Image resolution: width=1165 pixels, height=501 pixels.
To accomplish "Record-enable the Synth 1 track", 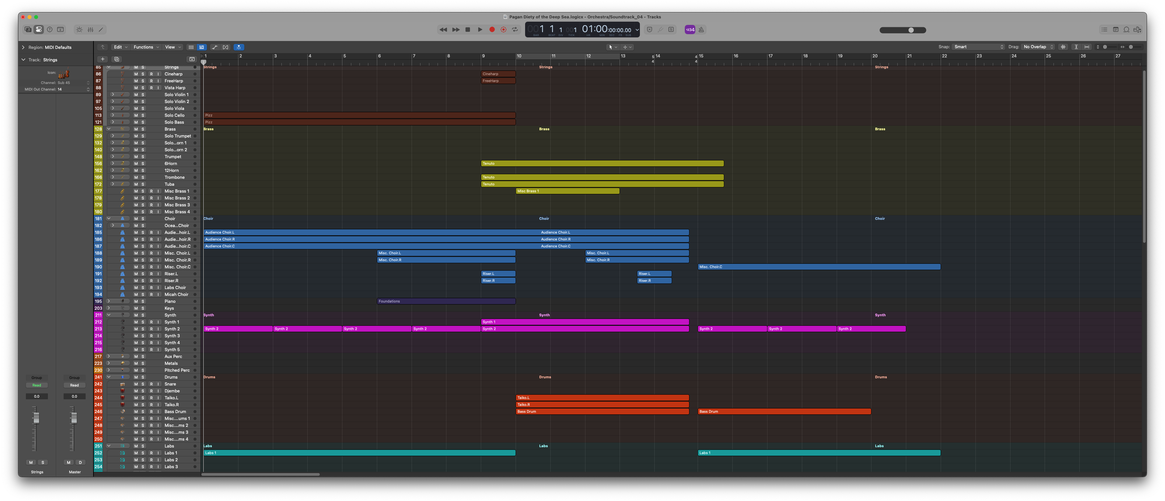I will pyautogui.click(x=151, y=322).
